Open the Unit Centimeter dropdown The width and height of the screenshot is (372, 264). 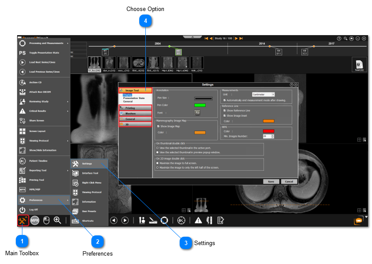pos(263,94)
